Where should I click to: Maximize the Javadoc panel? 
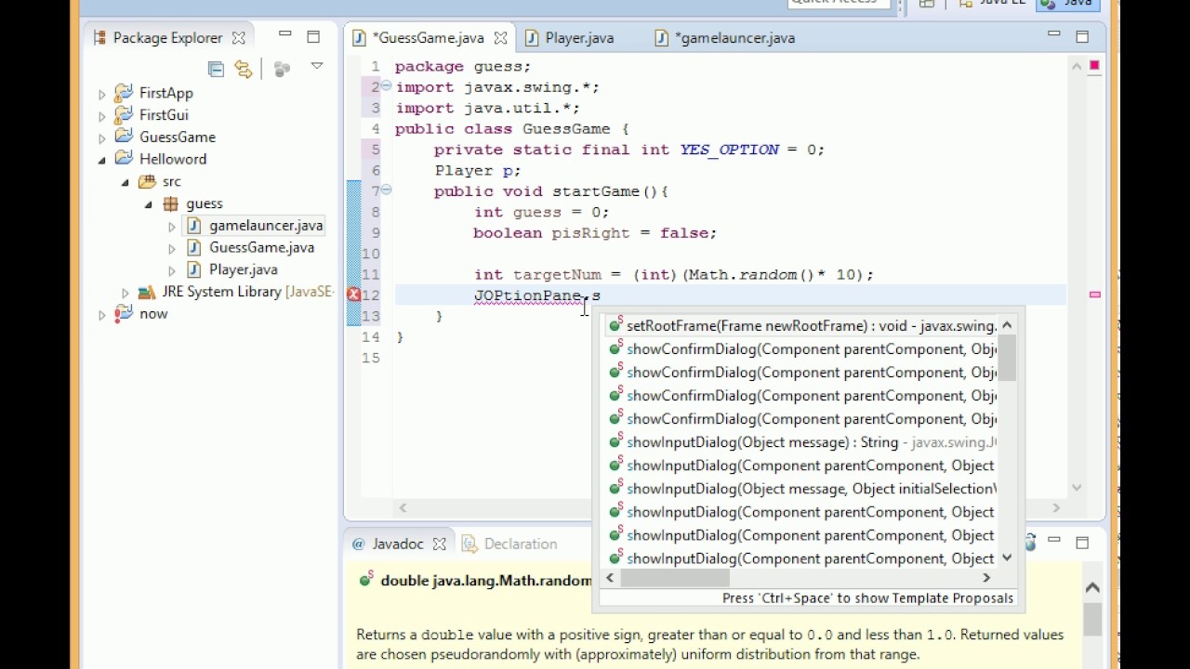click(x=1082, y=542)
